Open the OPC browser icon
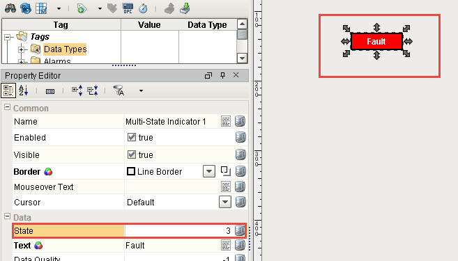The image size is (458, 261). pyautogui.click(x=128, y=8)
